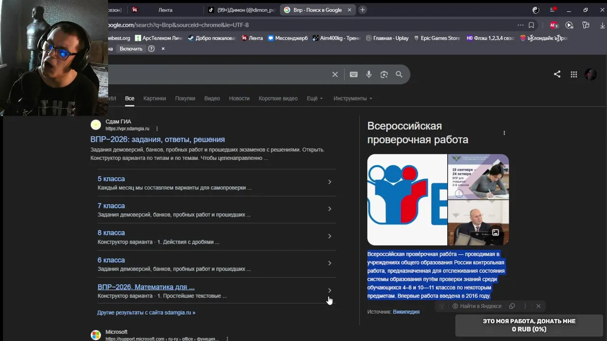Open the woman writing photo thumbnail

tap(478, 177)
